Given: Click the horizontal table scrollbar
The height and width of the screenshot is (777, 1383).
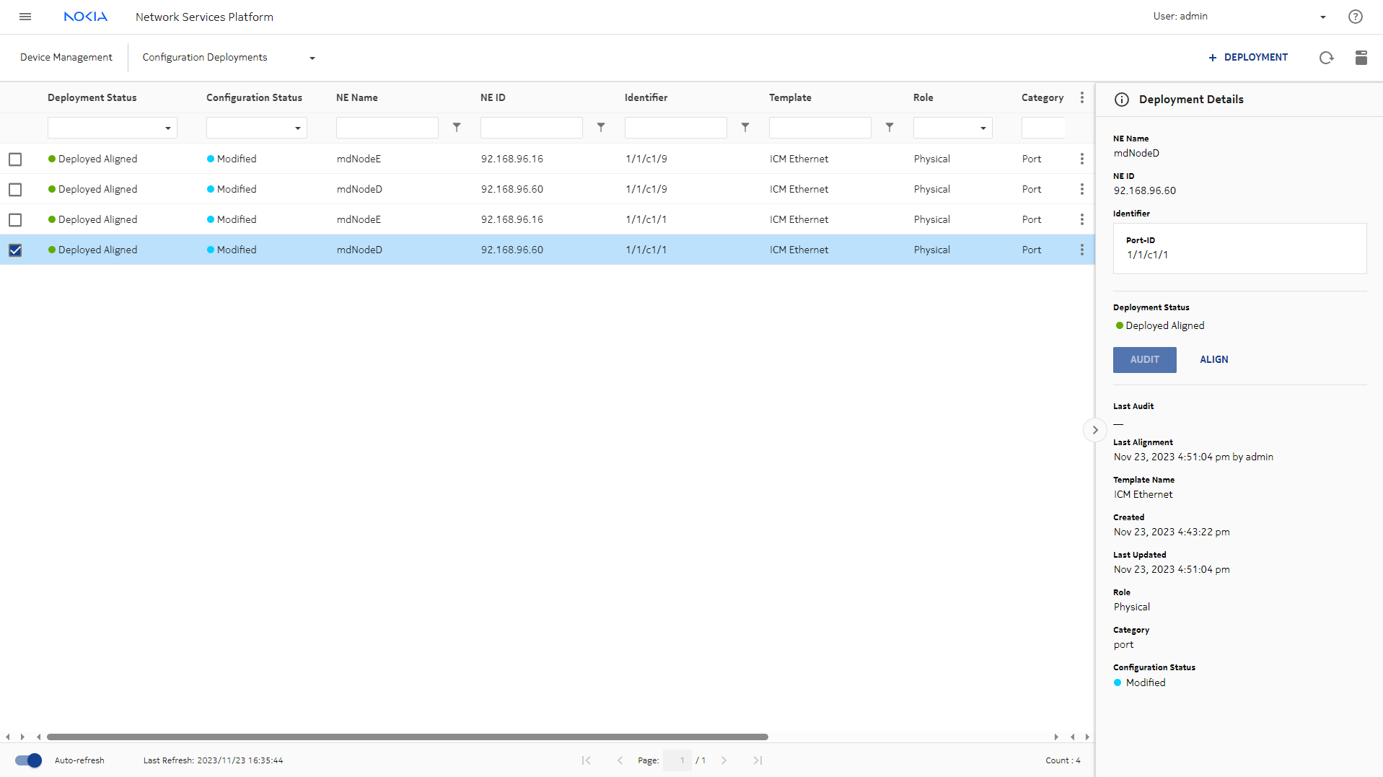Looking at the screenshot, I should pos(408,737).
